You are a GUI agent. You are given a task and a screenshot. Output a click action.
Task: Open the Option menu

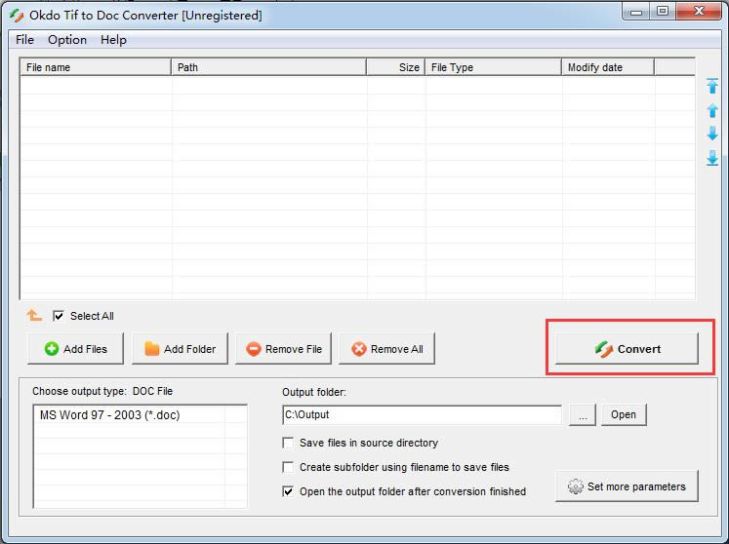click(67, 40)
